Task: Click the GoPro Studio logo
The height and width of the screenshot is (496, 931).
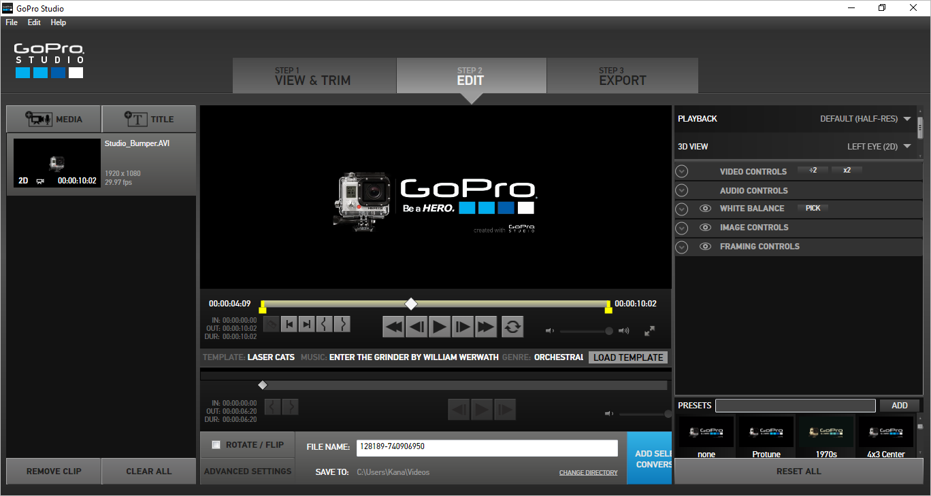Action: coord(49,60)
